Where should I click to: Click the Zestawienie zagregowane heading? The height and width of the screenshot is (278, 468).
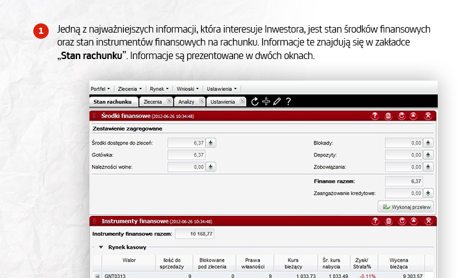tap(128, 129)
